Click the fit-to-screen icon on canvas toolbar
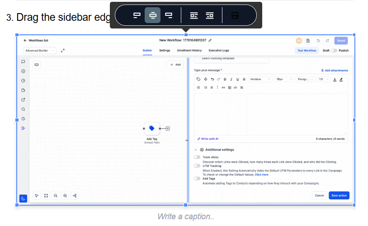This screenshot has height=226, width=368. (x=46, y=196)
